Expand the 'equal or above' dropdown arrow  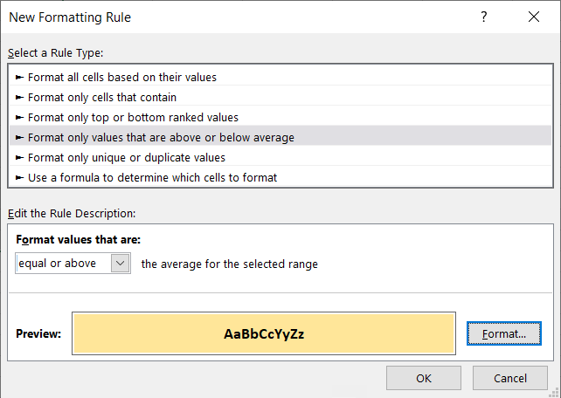click(121, 264)
